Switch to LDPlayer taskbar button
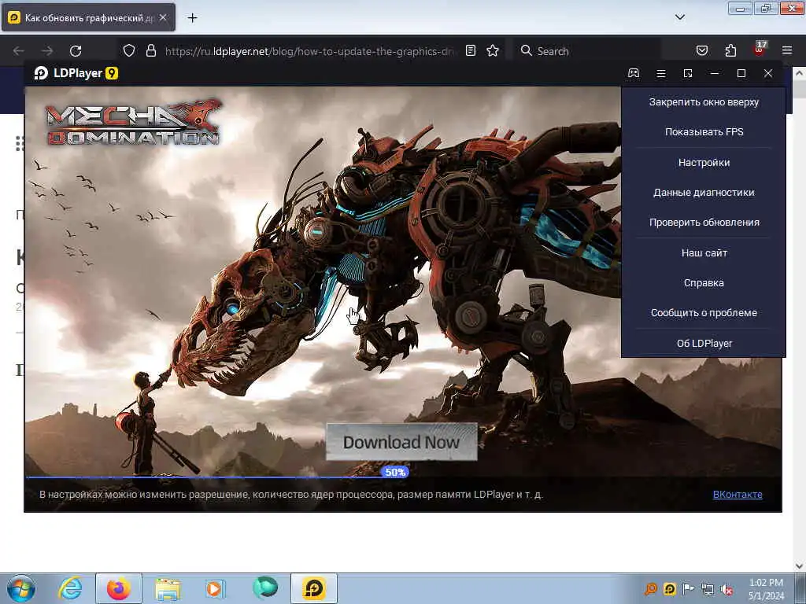The image size is (806, 604). pos(313,588)
